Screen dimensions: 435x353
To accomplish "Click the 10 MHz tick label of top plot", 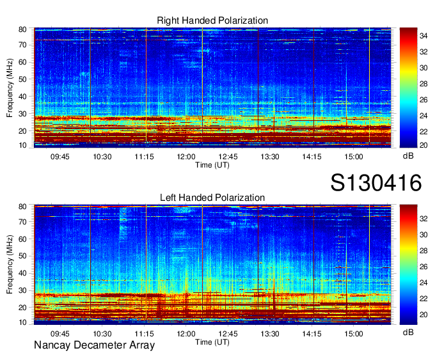I will click(x=22, y=145).
